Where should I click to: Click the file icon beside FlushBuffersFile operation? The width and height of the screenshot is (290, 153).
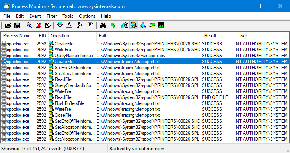coord(51,103)
